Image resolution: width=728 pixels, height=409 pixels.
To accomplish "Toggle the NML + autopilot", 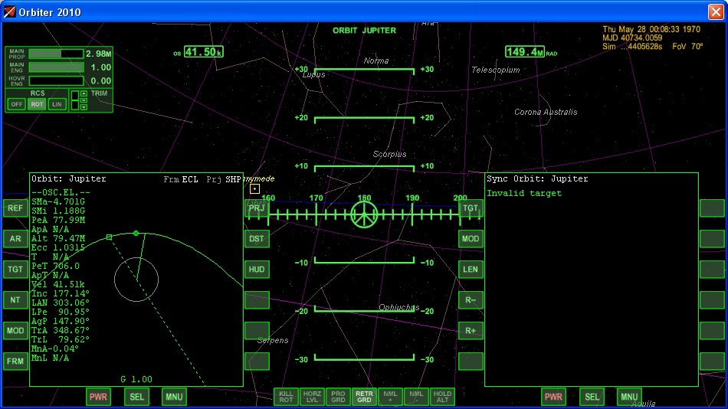I will [390, 397].
